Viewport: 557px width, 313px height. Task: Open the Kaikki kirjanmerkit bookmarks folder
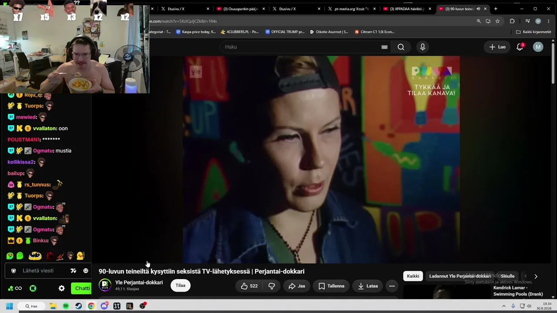tap(534, 32)
